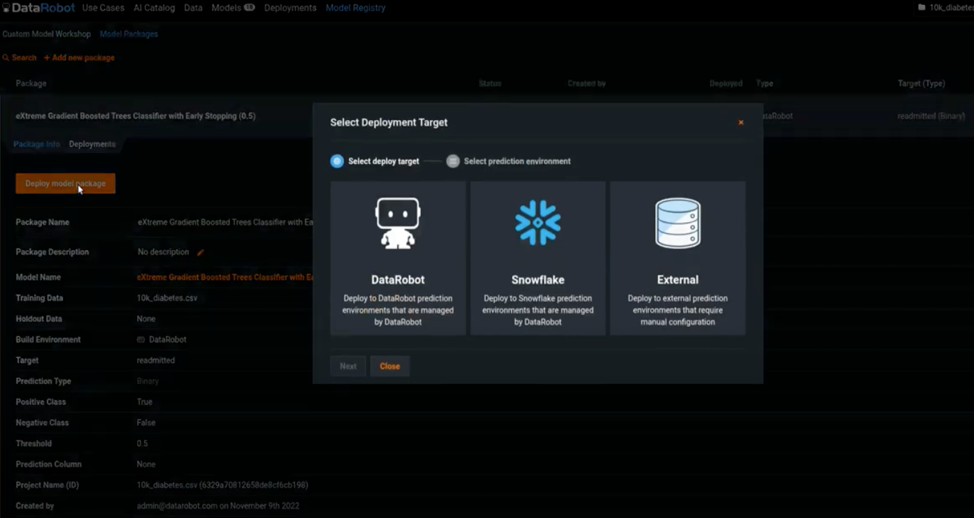Click the DataRobot logo icon
974x518 pixels.
[6, 8]
